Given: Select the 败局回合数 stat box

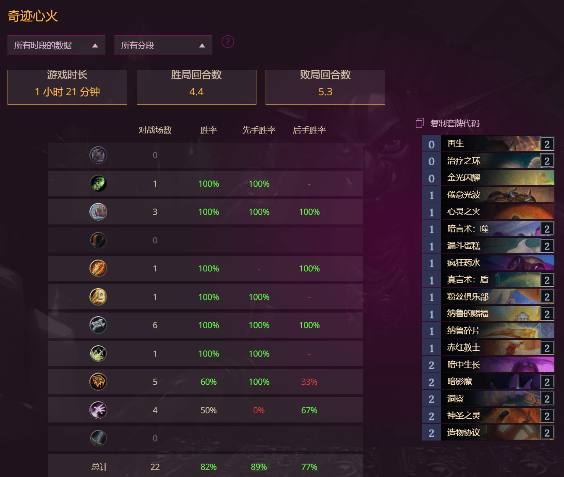Looking at the screenshot, I should click(325, 87).
